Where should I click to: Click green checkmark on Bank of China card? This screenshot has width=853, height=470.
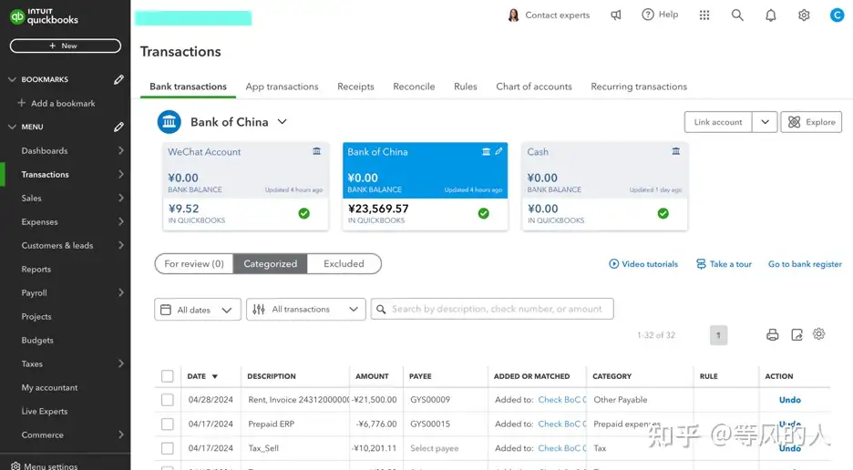[484, 213]
